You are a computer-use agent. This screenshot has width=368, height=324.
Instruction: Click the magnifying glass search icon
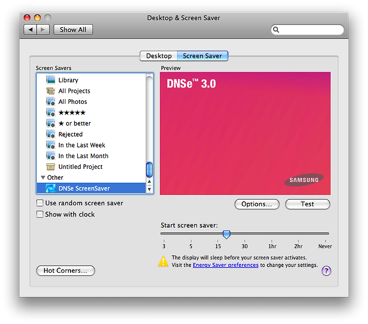click(x=276, y=30)
